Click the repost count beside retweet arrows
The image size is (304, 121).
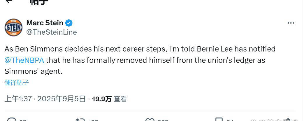click(93, 120)
